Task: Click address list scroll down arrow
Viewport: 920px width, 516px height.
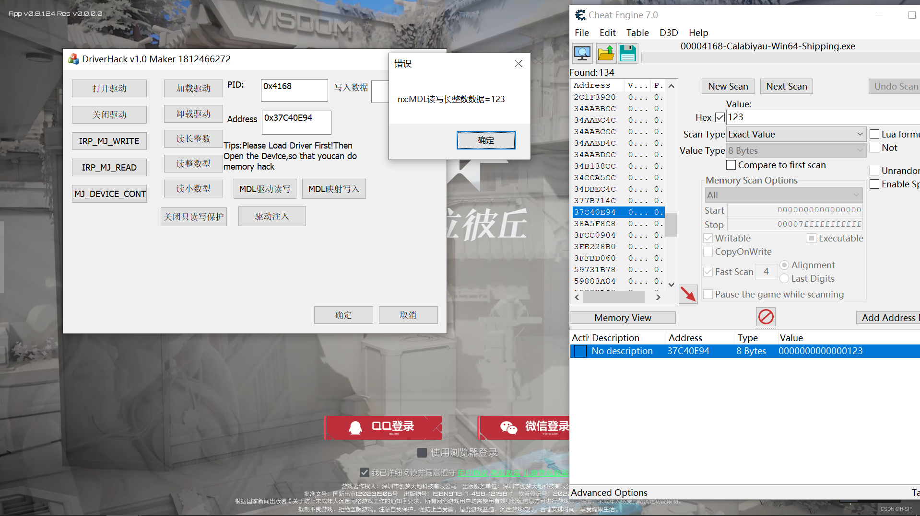Action: (671, 285)
